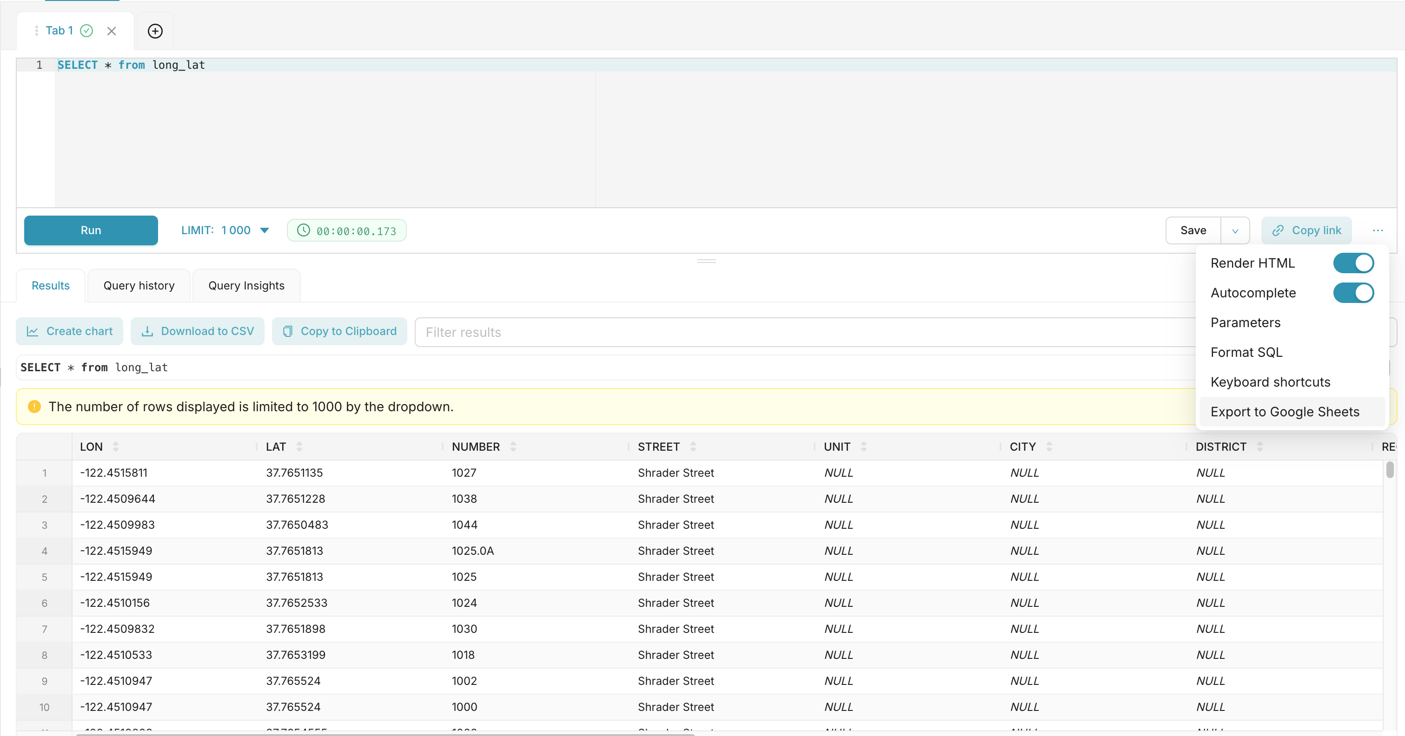The height and width of the screenshot is (736, 1405).
Task: Expand the Save button's dropdown chevron
Action: coord(1235,230)
